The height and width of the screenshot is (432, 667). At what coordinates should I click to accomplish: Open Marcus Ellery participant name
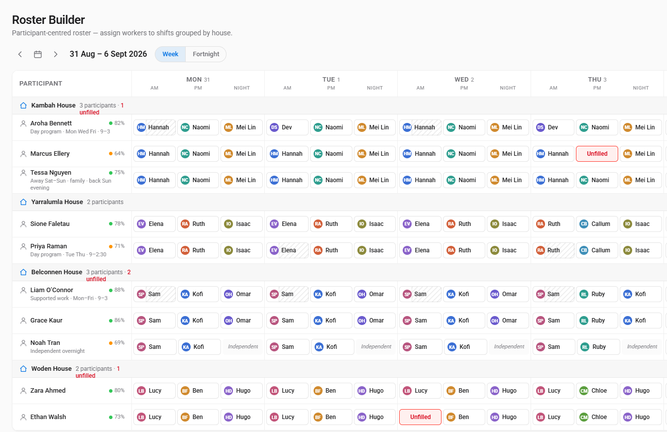[x=50, y=154]
